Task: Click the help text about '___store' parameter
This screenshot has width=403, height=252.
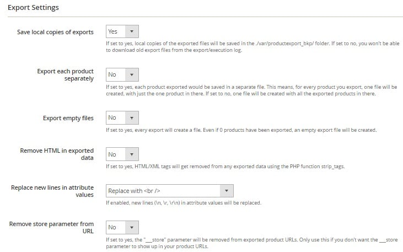Action: tap(252, 243)
